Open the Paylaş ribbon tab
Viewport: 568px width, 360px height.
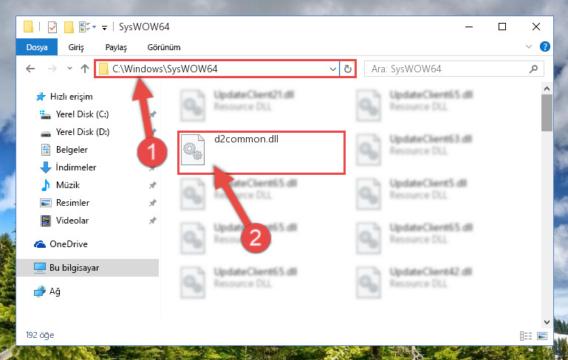[x=116, y=47]
